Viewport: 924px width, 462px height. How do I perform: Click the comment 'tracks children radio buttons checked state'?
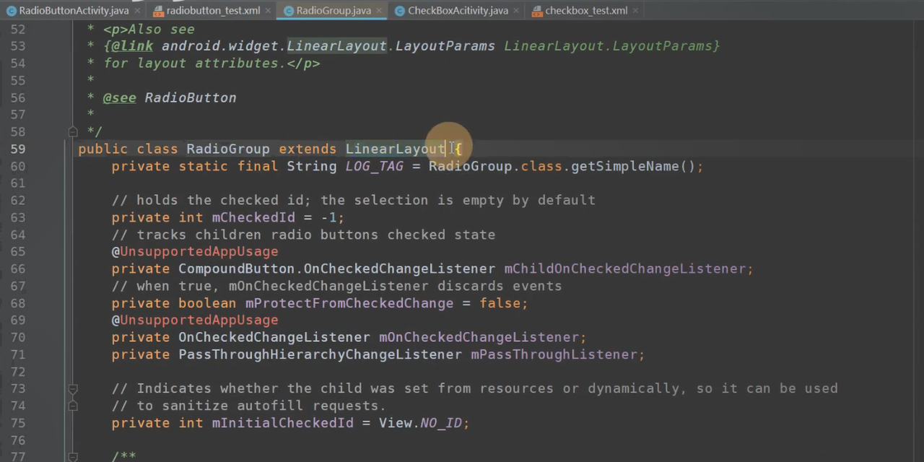(x=303, y=235)
